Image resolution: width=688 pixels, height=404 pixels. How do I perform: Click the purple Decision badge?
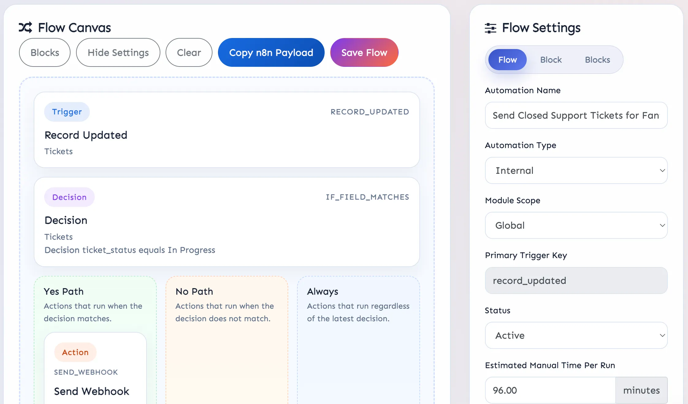[x=69, y=197]
